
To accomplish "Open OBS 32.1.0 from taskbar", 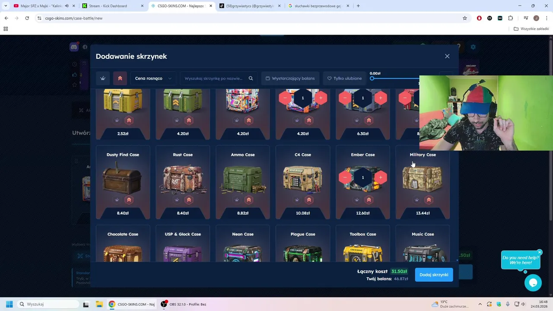I will 184,304.
